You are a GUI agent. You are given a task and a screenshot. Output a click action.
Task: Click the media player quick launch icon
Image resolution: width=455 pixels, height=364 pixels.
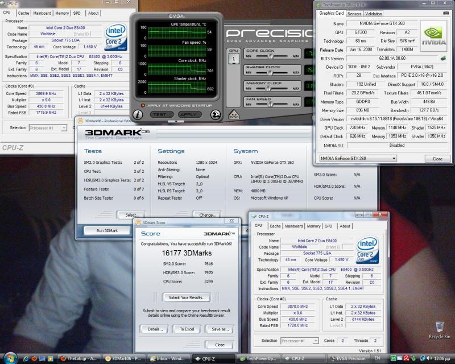point(50,359)
